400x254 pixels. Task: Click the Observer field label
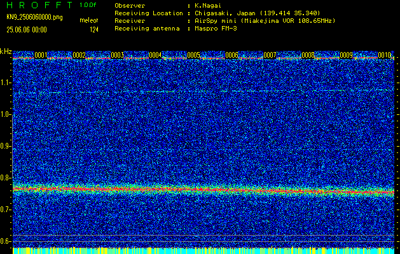click(130, 6)
